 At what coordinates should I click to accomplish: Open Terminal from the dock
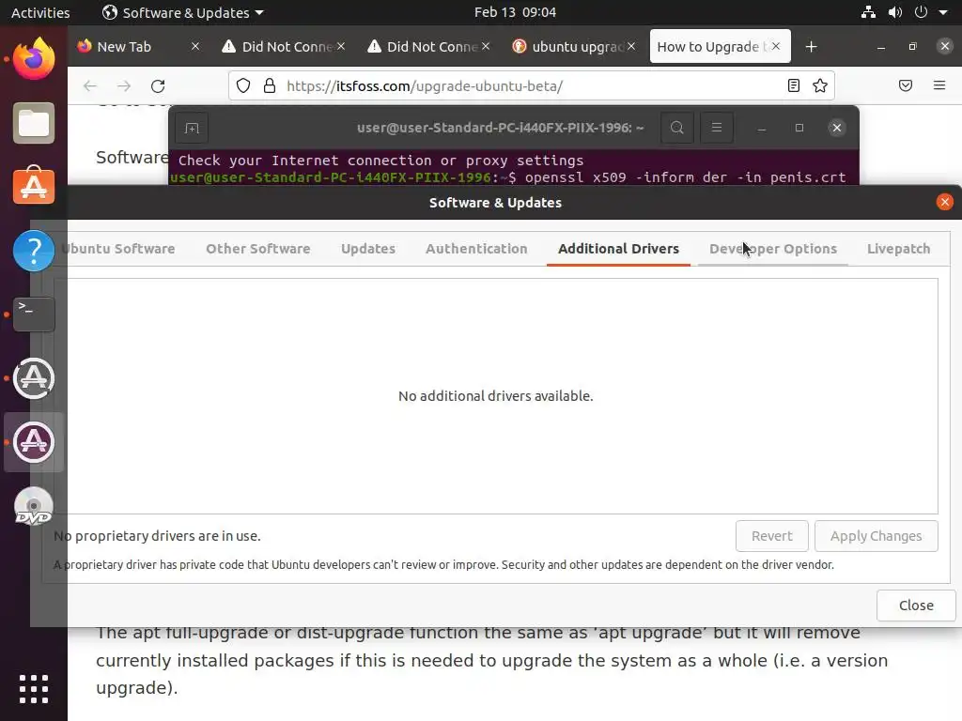[34, 314]
